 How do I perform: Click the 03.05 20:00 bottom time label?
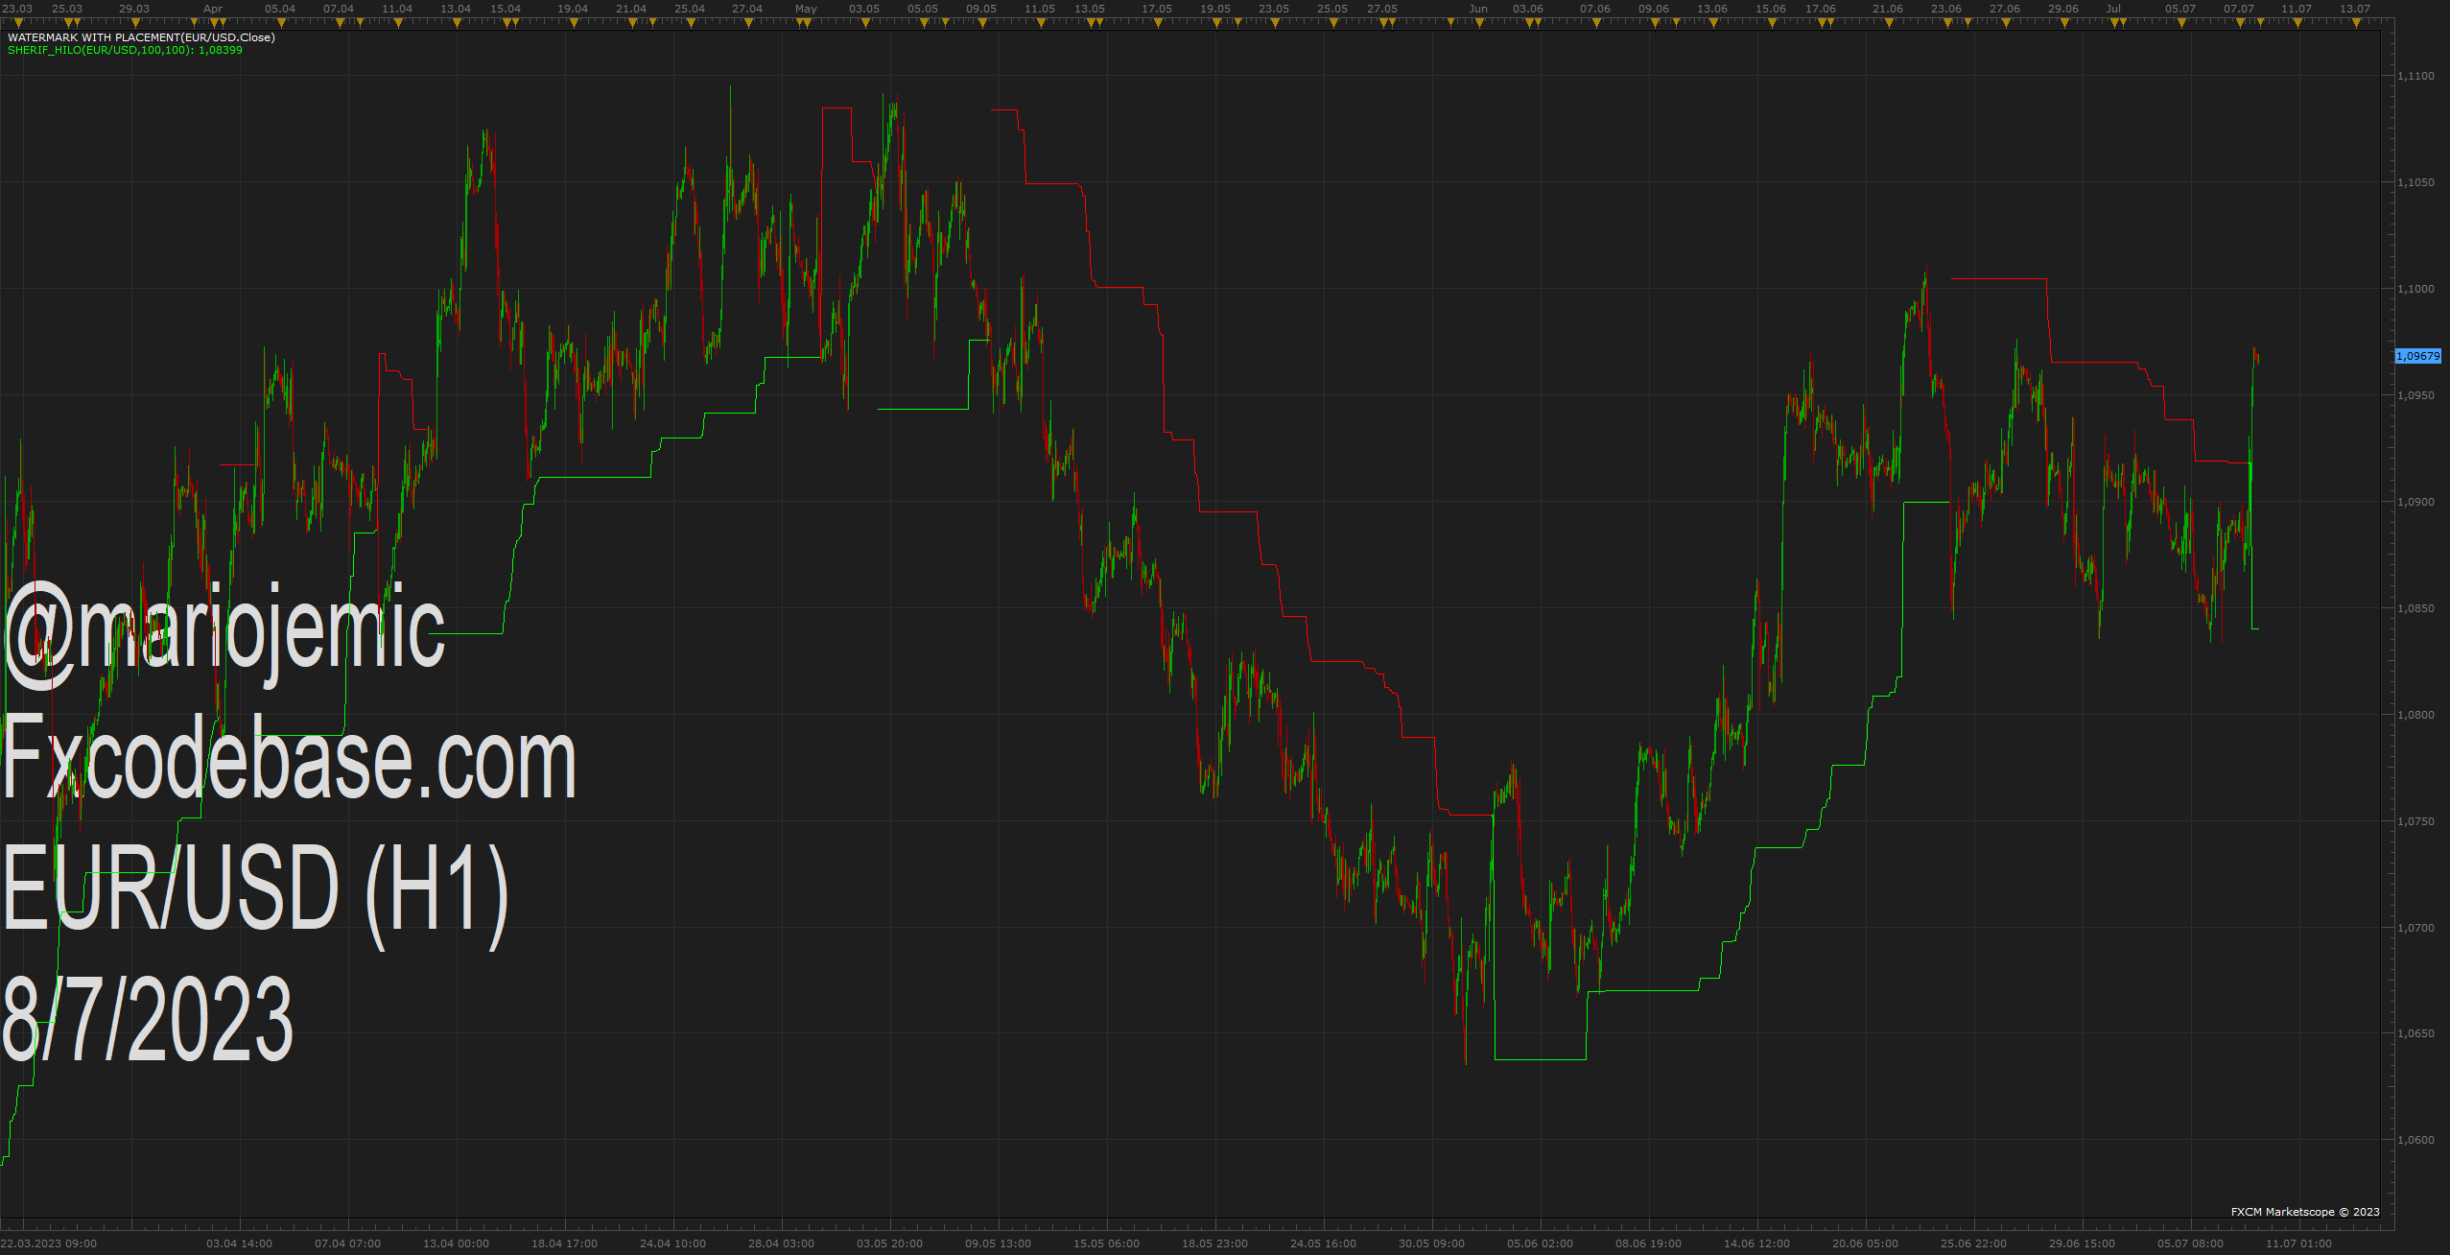tap(890, 1243)
